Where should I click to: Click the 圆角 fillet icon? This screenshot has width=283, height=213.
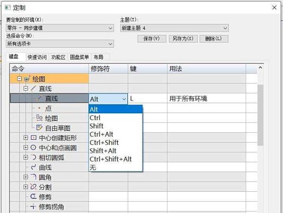[33, 177]
